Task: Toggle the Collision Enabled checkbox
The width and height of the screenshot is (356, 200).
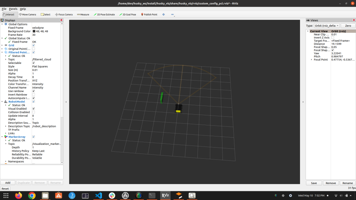Action: [34, 112]
